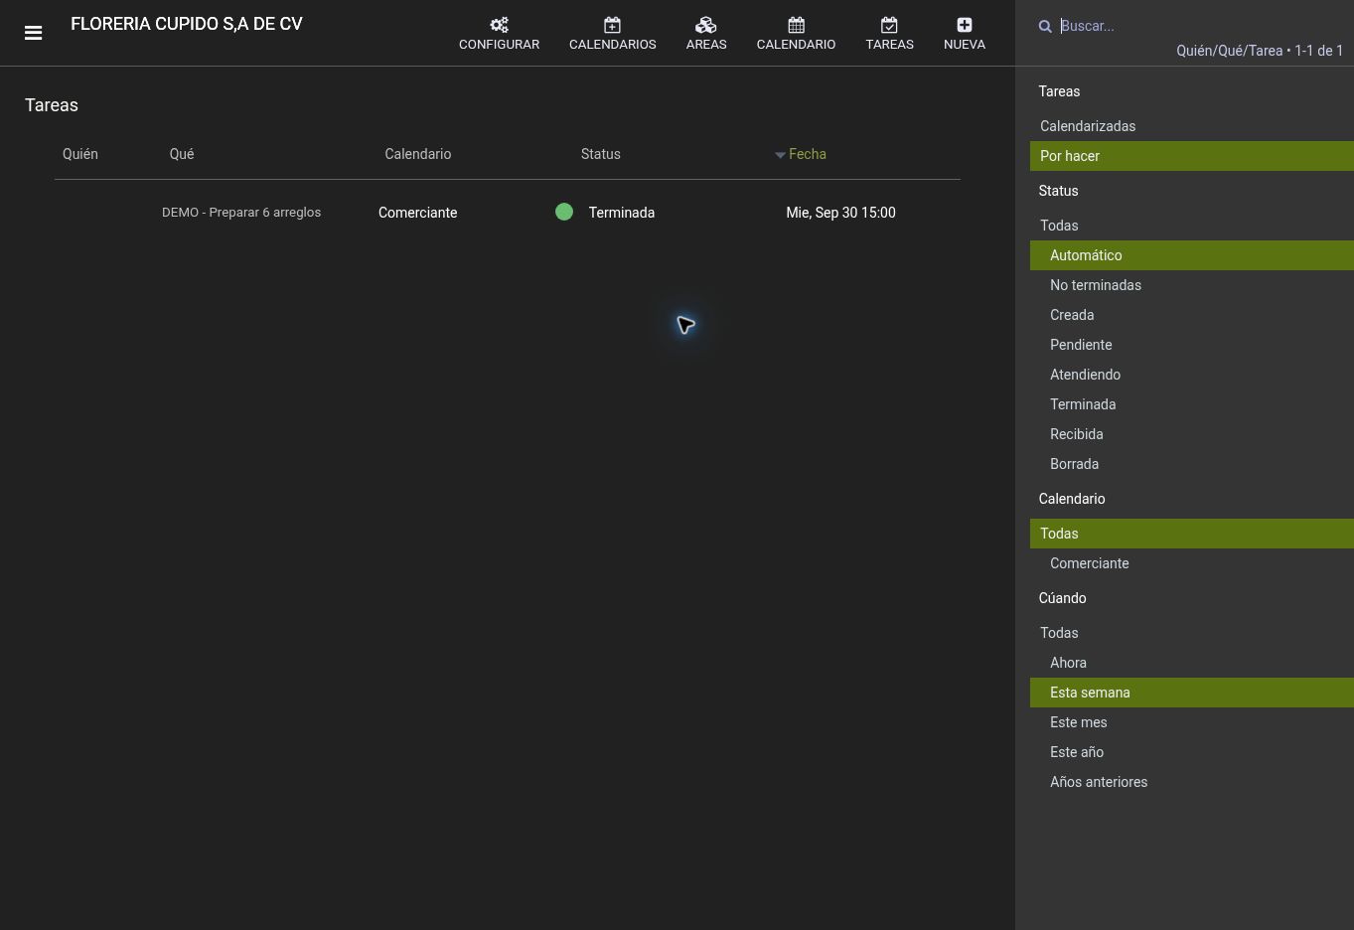The height and width of the screenshot is (930, 1354).
Task: Click the green Terminada status dot
Action: point(564,212)
